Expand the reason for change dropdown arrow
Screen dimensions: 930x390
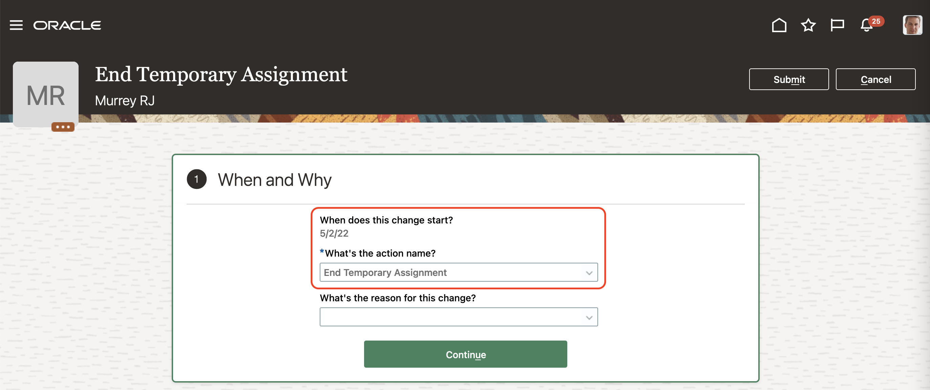point(589,318)
